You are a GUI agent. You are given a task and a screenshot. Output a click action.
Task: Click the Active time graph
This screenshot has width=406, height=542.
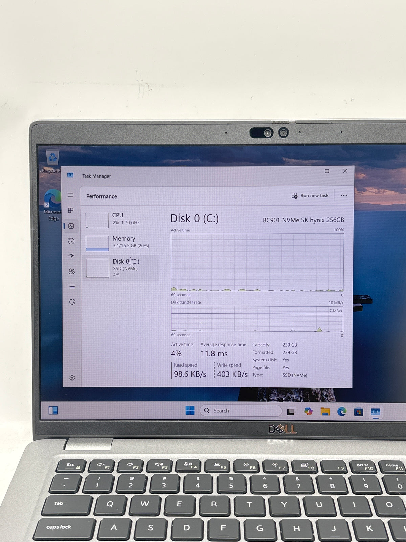pyautogui.click(x=257, y=263)
